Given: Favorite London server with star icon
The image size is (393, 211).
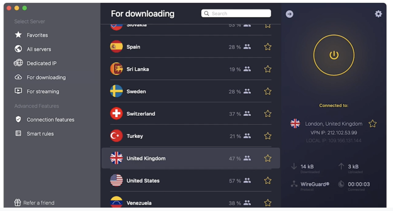Looking at the screenshot, I should point(373,124).
